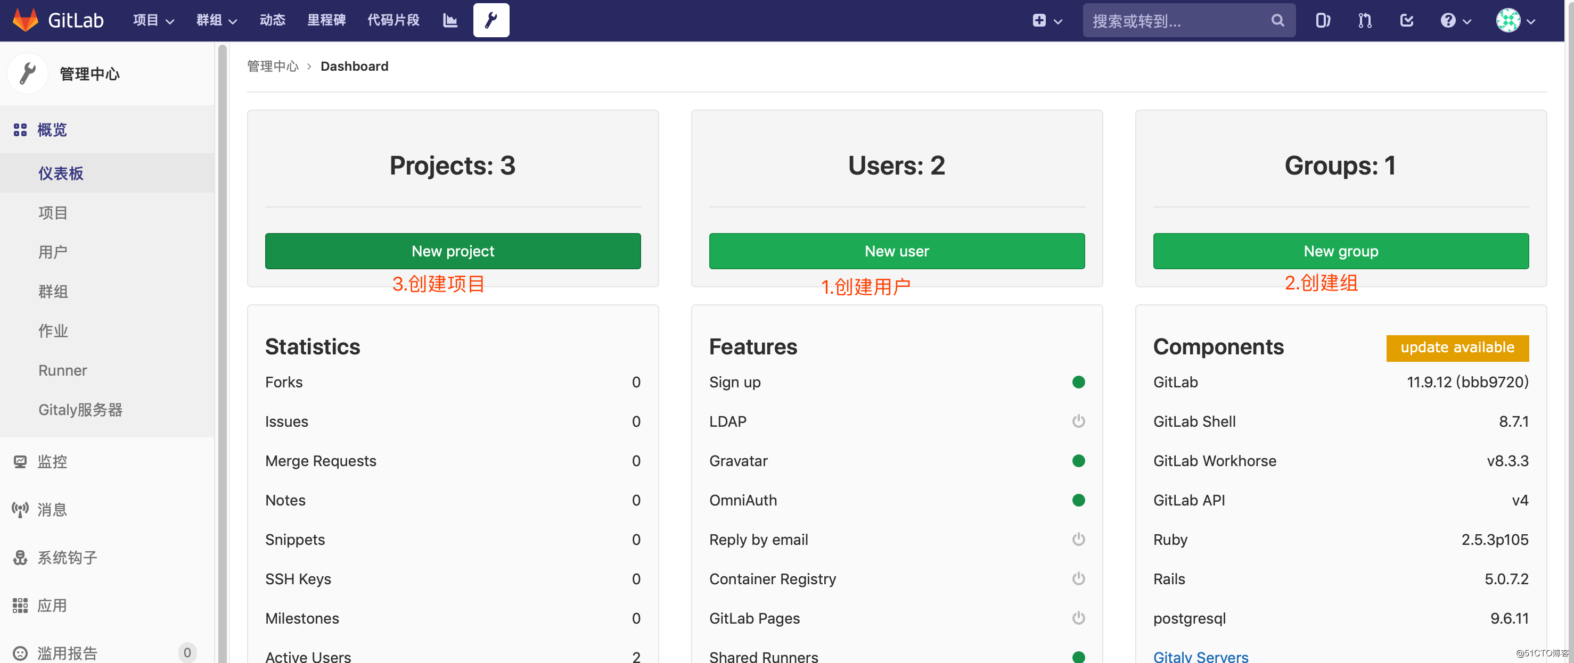Open the merge requests icon in navbar

[x=1364, y=21]
